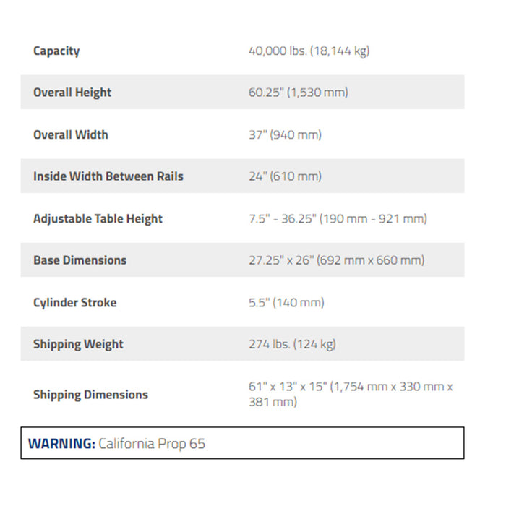Click the Adjustable Table Height label
This screenshot has height=506, width=506.
pyautogui.click(x=98, y=218)
